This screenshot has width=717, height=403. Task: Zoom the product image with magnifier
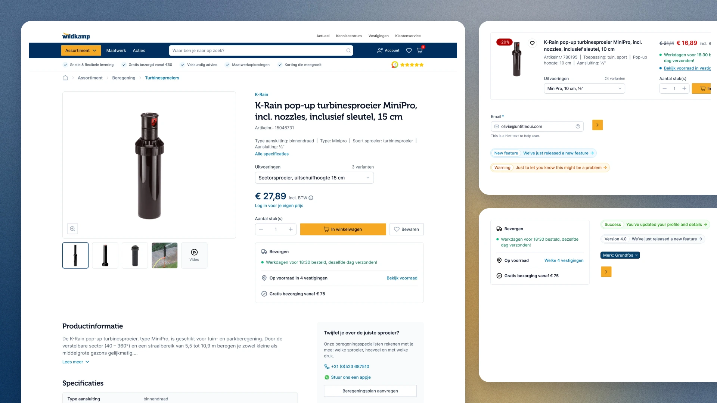tap(72, 229)
